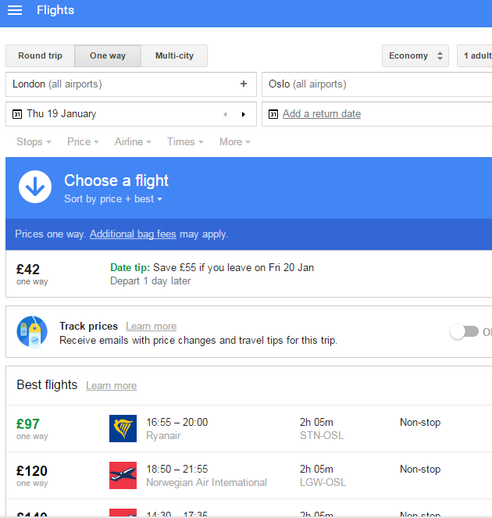
Task: Switch to the Multi-city tab
Action: tap(174, 56)
